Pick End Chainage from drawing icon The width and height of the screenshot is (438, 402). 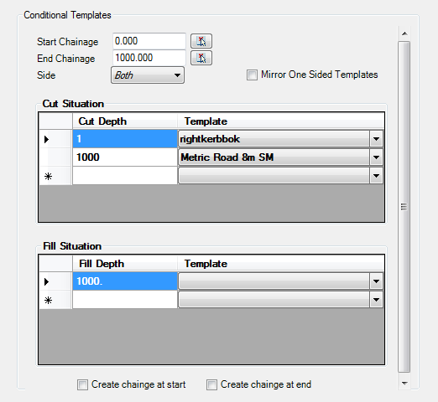click(x=201, y=58)
